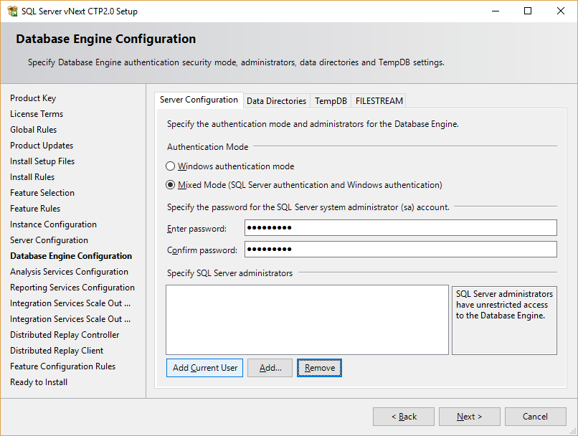Image resolution: width=578 pixels, height=436 pixels.
Task: Select Product Updates step in sidebar
Action: 42,146
